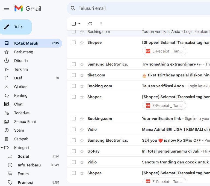
Task: Click the Promosi tag icon
Action: click(10, 182)
